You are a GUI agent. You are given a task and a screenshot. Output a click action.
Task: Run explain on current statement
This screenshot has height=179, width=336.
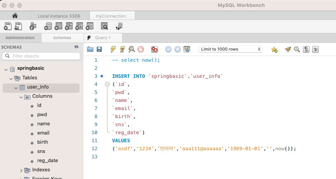pos(132,49)
